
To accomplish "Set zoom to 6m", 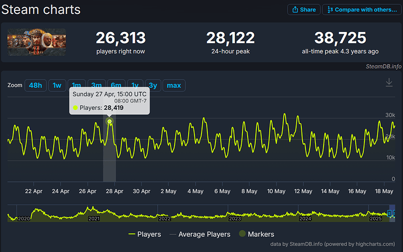I will [116, 84].
